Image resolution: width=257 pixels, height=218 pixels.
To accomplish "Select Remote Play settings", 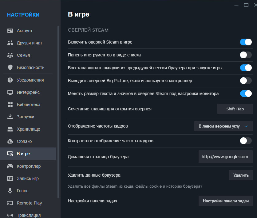I will click(28, 203).
